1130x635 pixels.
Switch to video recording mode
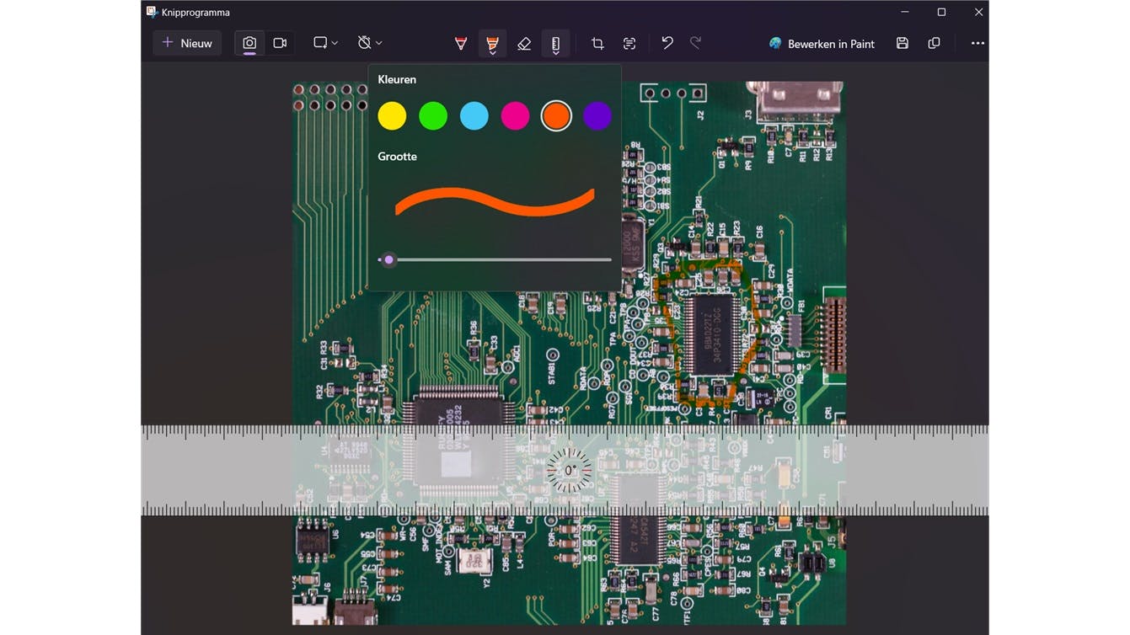[x=280, y=43]
